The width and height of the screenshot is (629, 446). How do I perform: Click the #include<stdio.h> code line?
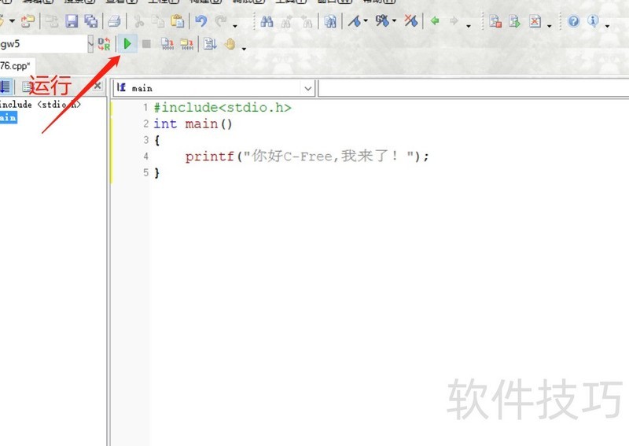pos(223,108)
